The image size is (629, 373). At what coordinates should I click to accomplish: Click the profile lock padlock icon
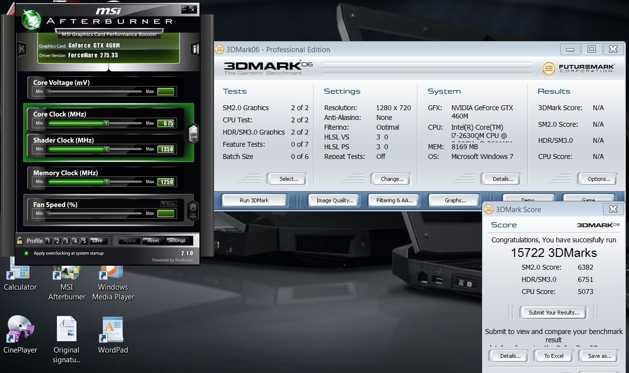coord(20,240)
